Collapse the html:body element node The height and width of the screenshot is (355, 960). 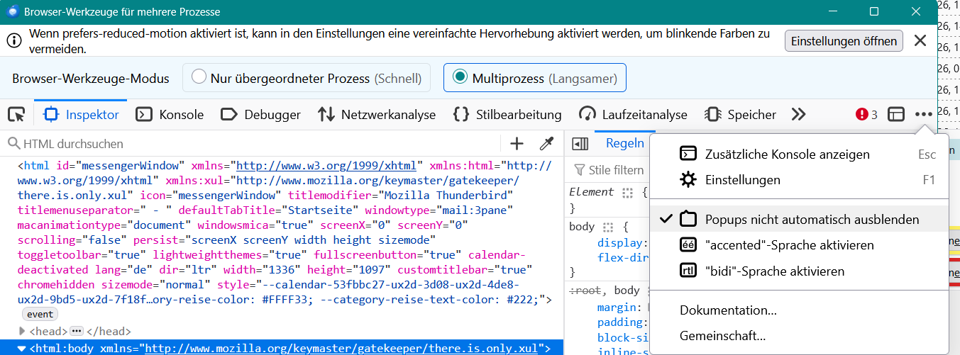(x=22, y=348)
